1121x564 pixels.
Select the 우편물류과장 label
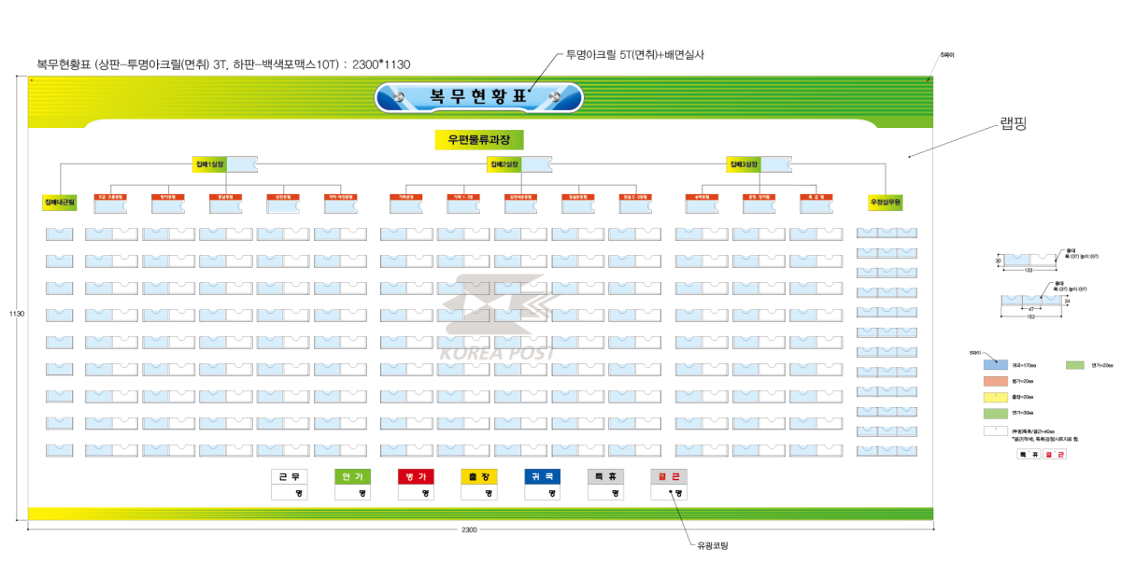point(479,140)
